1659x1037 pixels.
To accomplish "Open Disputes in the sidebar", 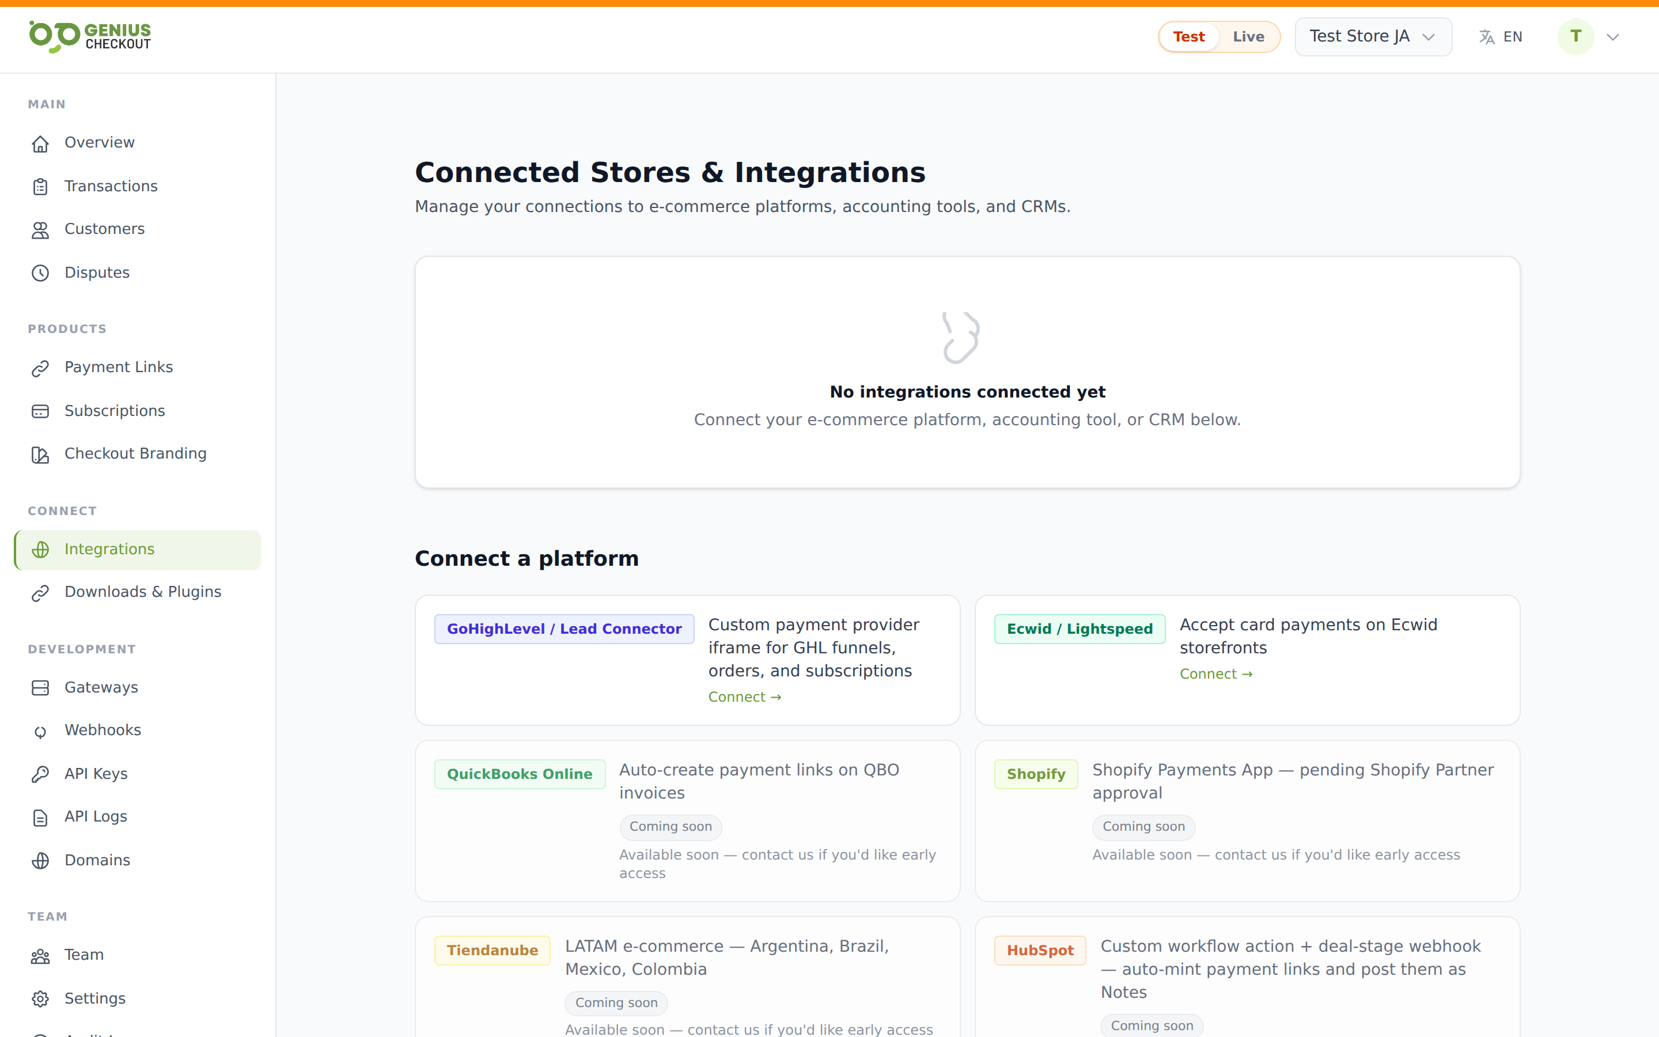I will (x=137, y=273).
